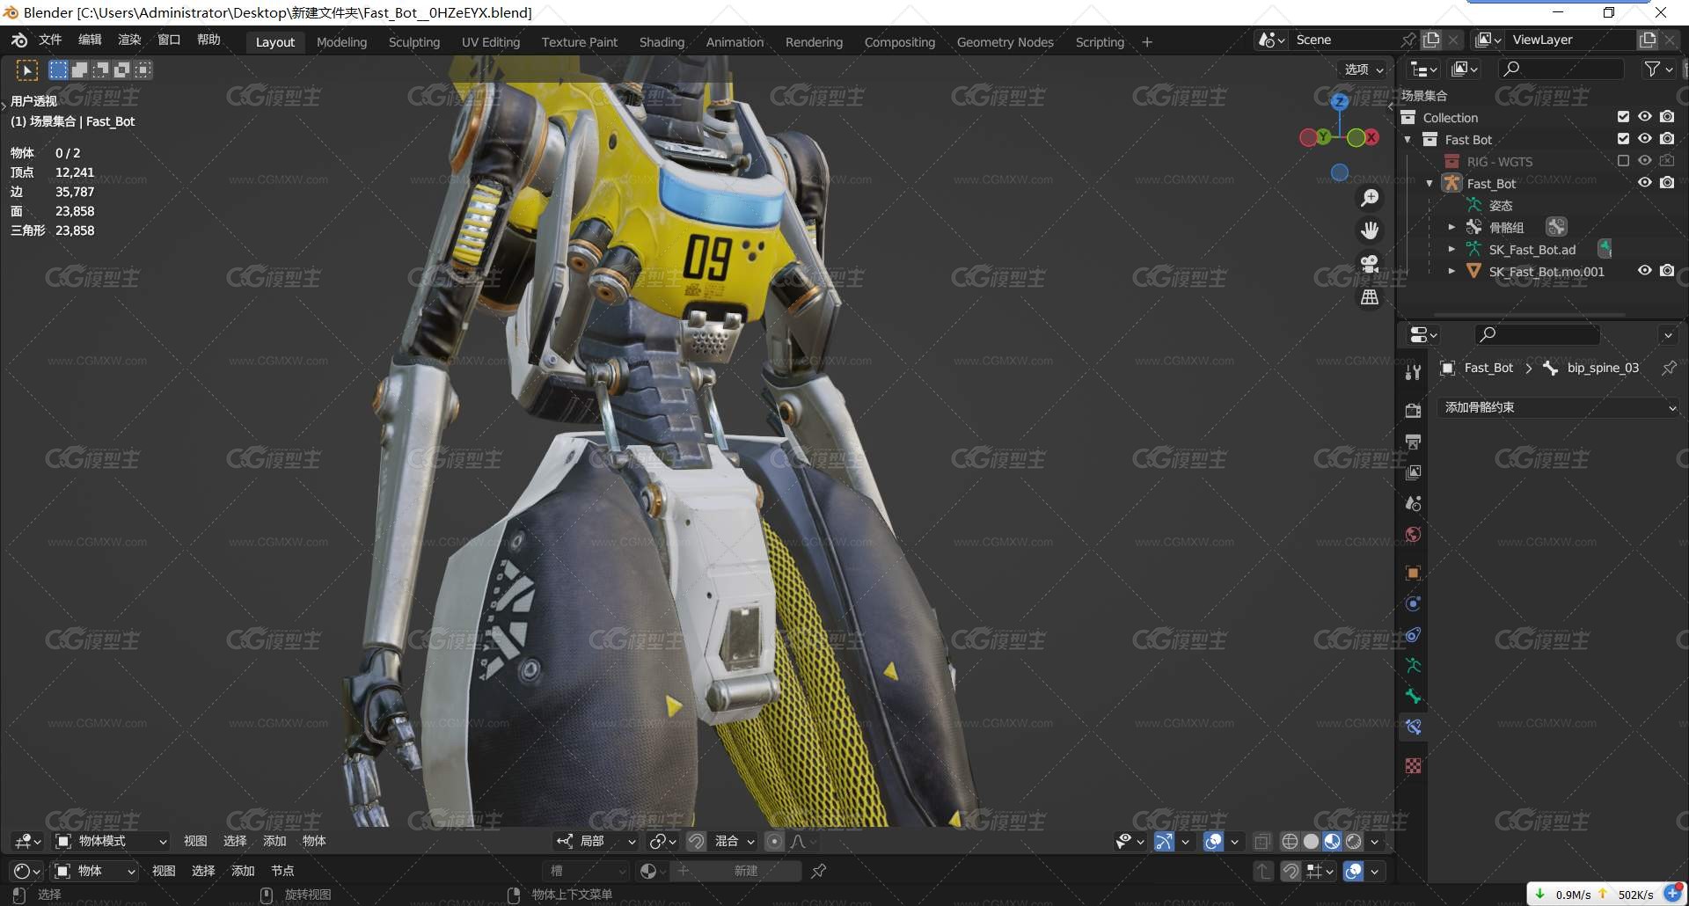
Task: Open the Object Constraints properties tab icon
Action: click(x=1413, y=634)
